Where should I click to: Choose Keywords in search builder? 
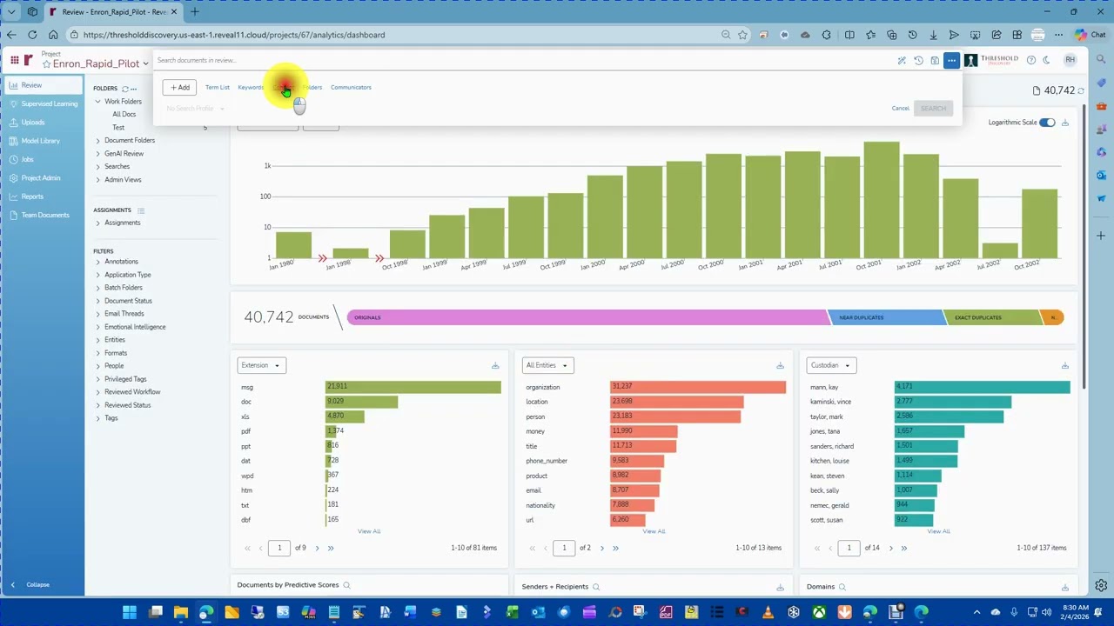pos(251,87)
